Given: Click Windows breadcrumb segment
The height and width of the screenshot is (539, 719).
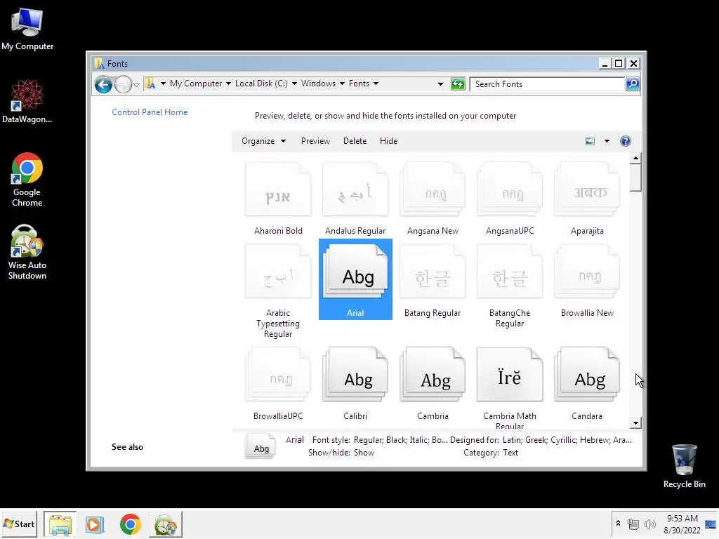Looking at the screenshot, I should pos(318,84).
